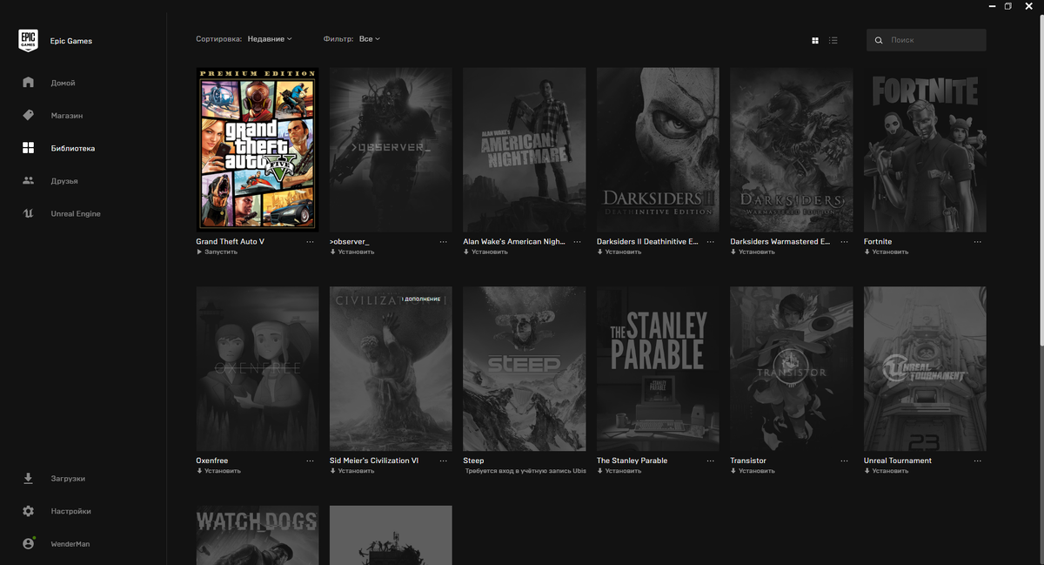Open three-dot menu for Unreal Tournament
Viewport: 1044px width, 565px height.
pos(978,461)
